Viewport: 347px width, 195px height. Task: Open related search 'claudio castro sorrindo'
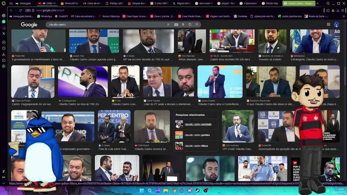pos(196,124)
